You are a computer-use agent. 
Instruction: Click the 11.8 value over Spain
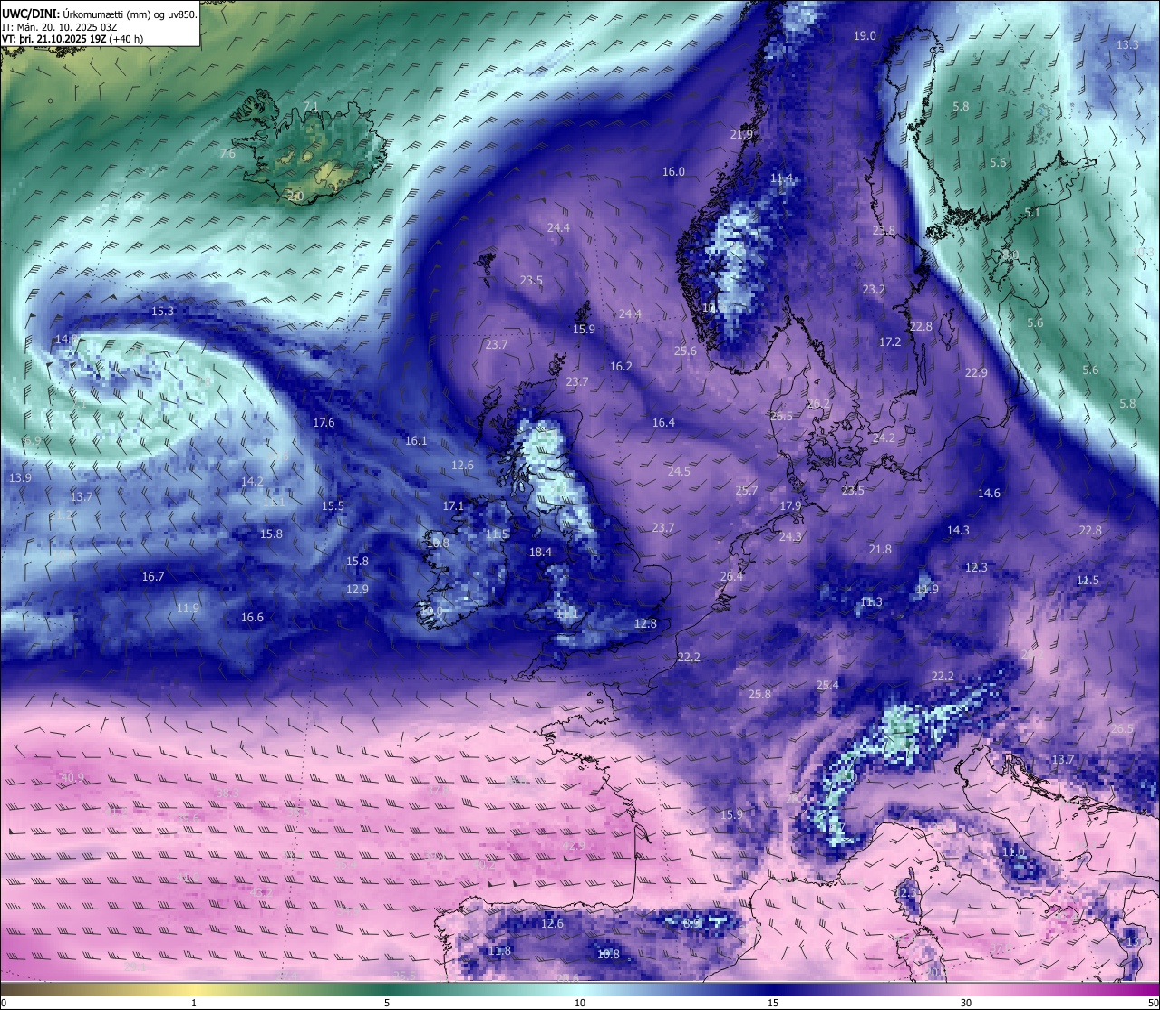tap(499, 951)
